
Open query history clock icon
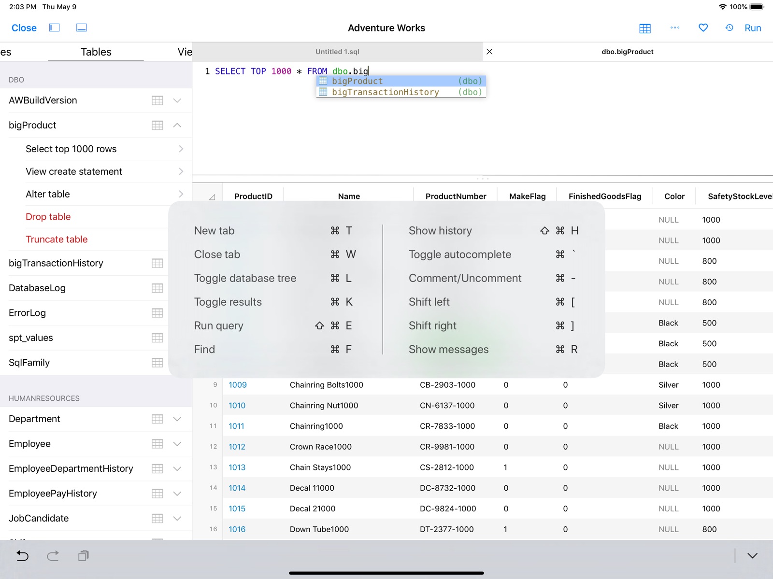[x=730, y=28]
